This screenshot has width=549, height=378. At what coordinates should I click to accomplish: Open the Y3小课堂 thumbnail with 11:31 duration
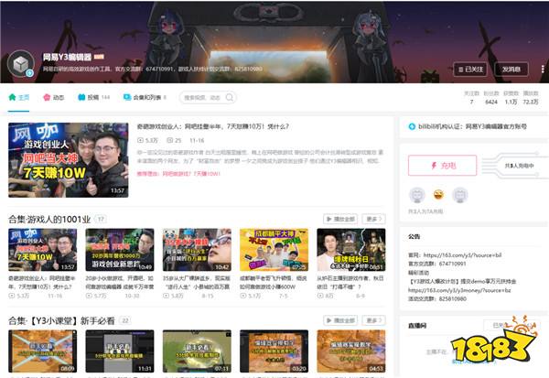[x=120, y=351]
